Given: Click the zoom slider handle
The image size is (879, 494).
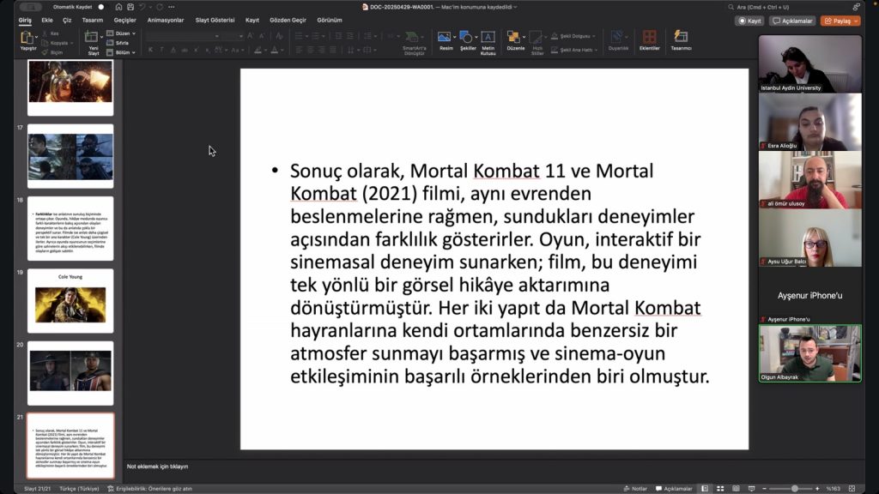Looking at the screenshot, I should point(794,489).
